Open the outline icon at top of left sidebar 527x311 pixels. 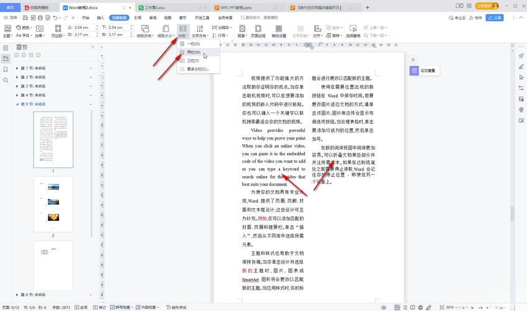click(x=6, y=48)
